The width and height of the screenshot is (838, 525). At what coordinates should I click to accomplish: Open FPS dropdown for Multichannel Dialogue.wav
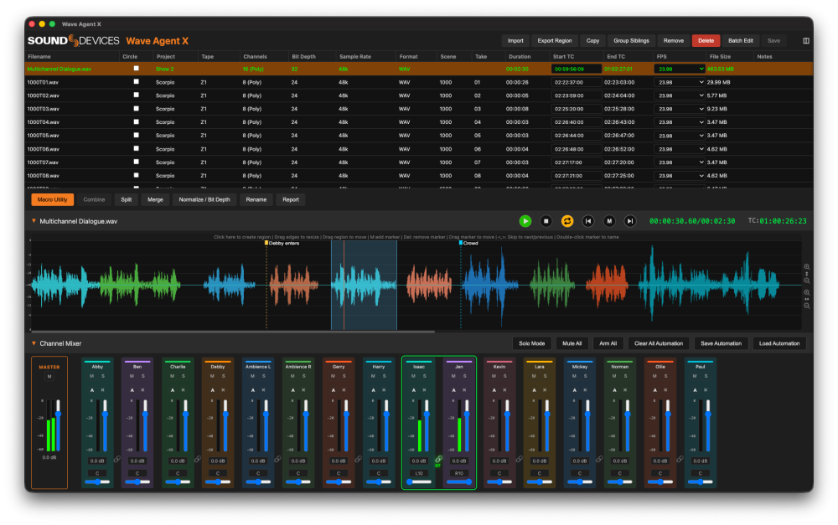[680, 69]
